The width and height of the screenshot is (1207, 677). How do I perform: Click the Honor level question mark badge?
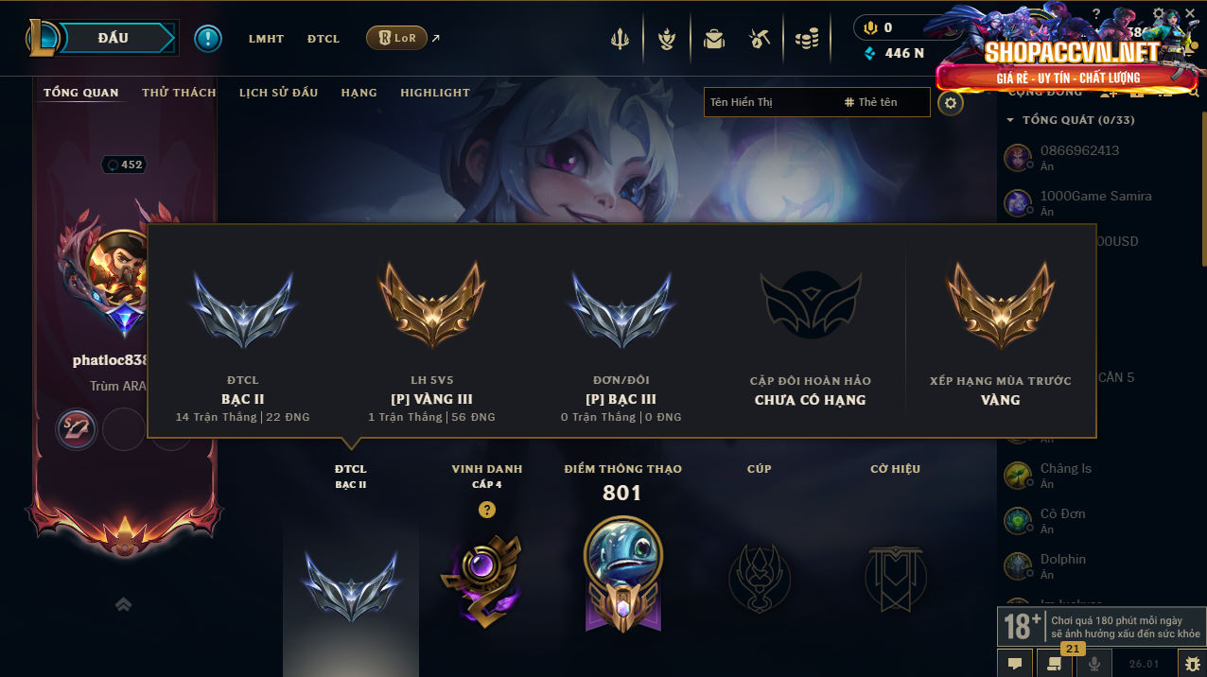486,511
